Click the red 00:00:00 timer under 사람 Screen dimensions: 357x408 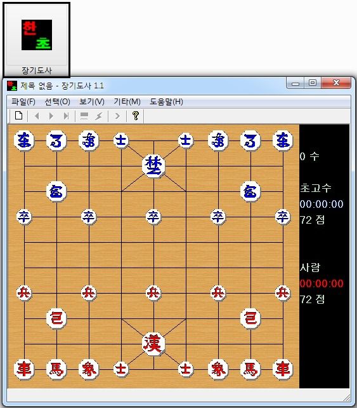click(321, 283)
